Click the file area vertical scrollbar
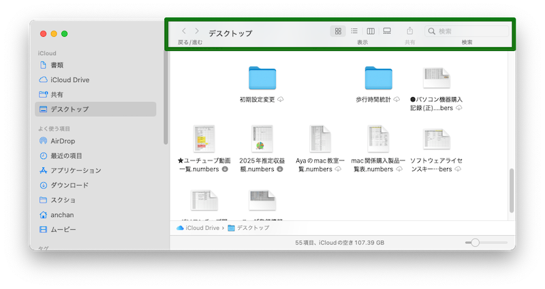The height and width of the screenshot is (289, 545). click(512, 190)
